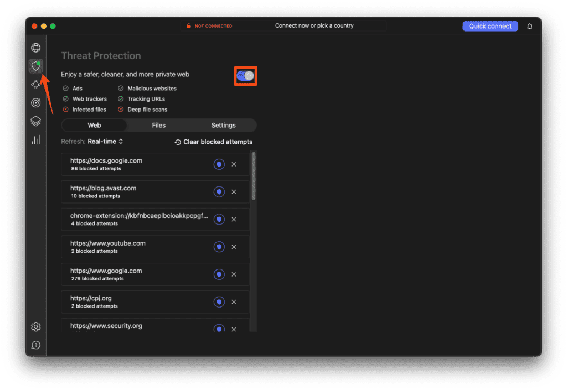Open the help chat bubble icon

tap(36, 345)
